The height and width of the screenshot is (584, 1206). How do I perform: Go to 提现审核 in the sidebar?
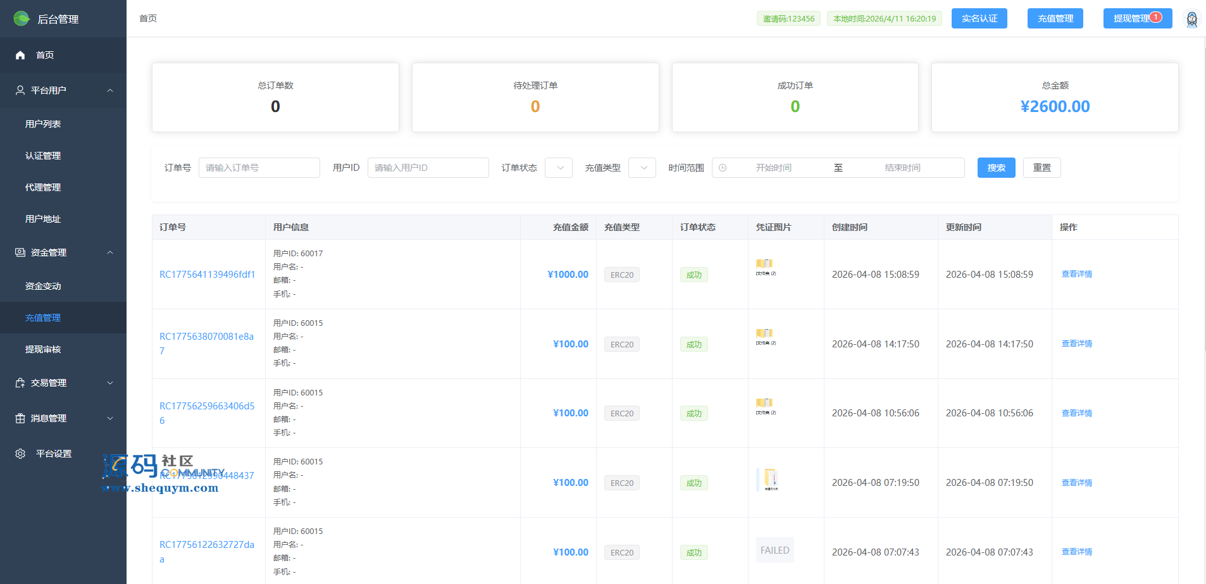[43, 349]
